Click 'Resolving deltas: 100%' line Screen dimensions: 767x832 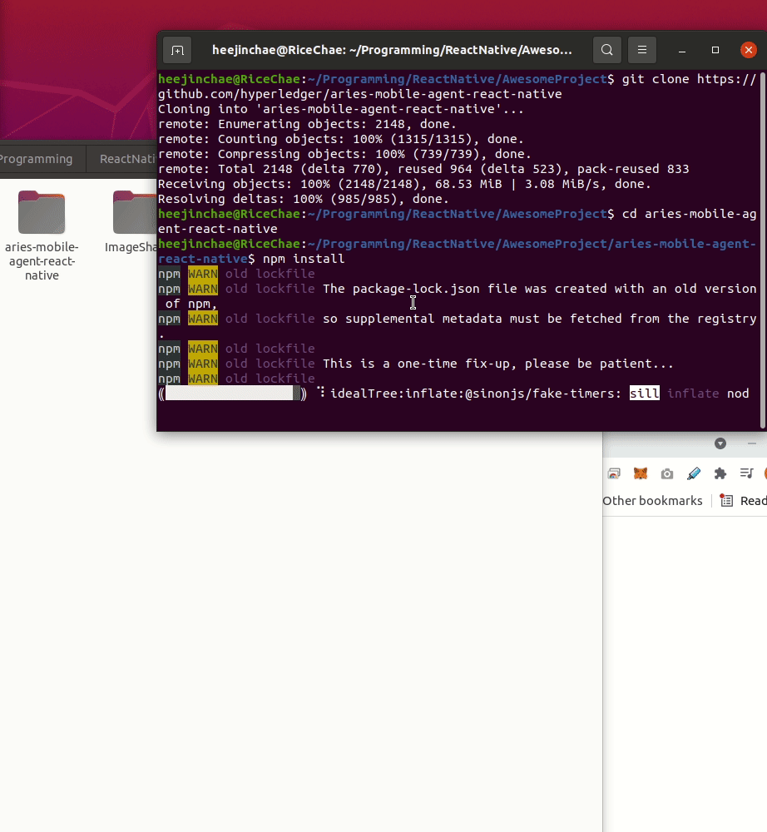pos(304,199)
